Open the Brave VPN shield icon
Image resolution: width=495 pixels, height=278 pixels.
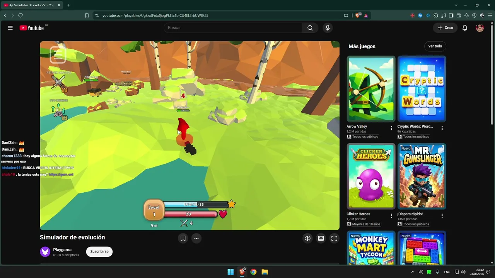475,15
